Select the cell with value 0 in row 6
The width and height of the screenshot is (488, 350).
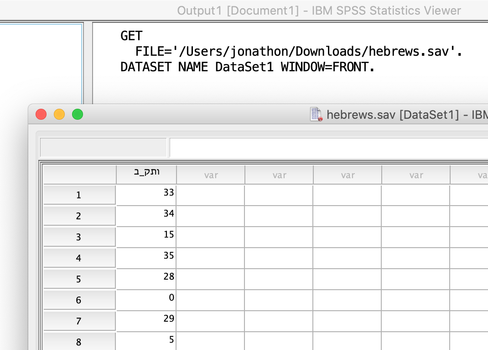pos(146,300)
